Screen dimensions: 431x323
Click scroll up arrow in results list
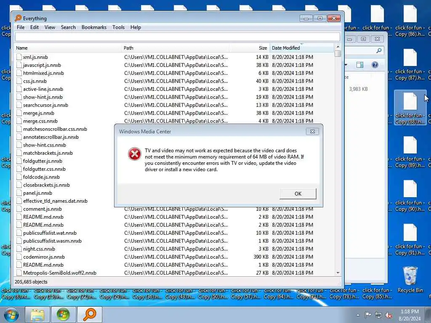pyautogui.click(x=338, y=47)
